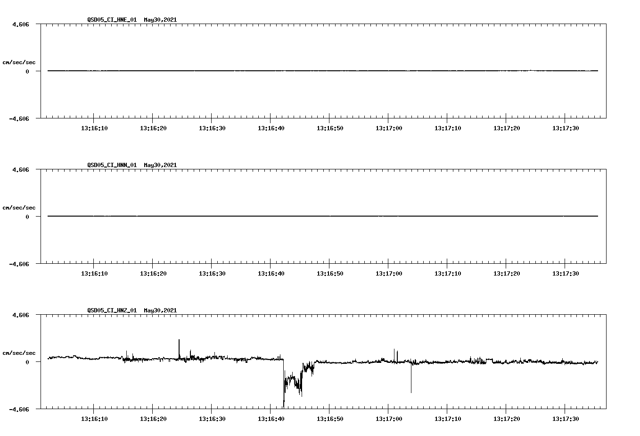The width and height of the screenshot is (640, 436).
Task: Click the cm/sec/sec unit label of HNZ plot
Action: click(19, 353)
